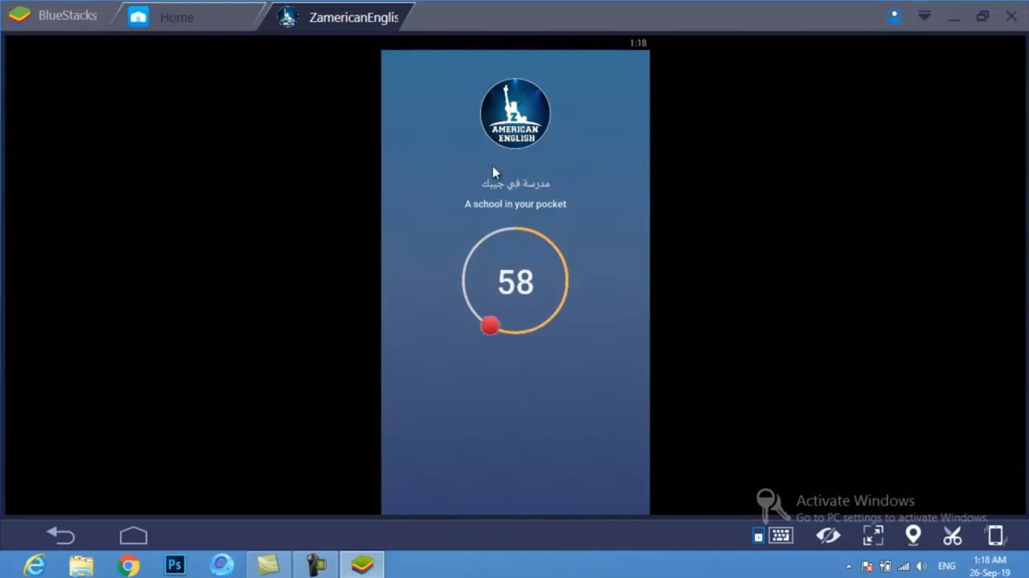Click the BlueStacks taskbar icon
1029x578 pixels.
coord(363,565)
